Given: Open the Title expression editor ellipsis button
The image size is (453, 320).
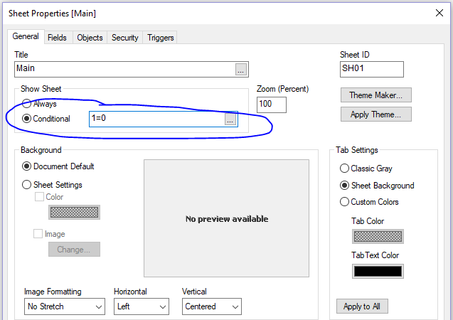Looking at the screenshot, I should (x=241, y=69).
